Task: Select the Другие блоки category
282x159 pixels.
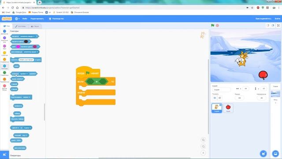Action: coord(4,87)
